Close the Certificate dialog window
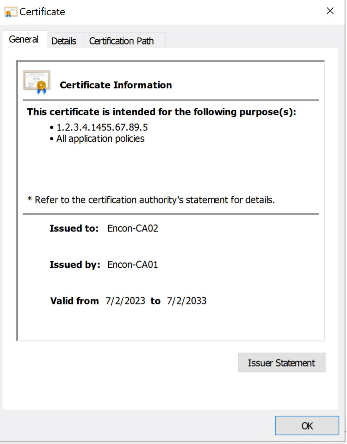 (330, 11)
